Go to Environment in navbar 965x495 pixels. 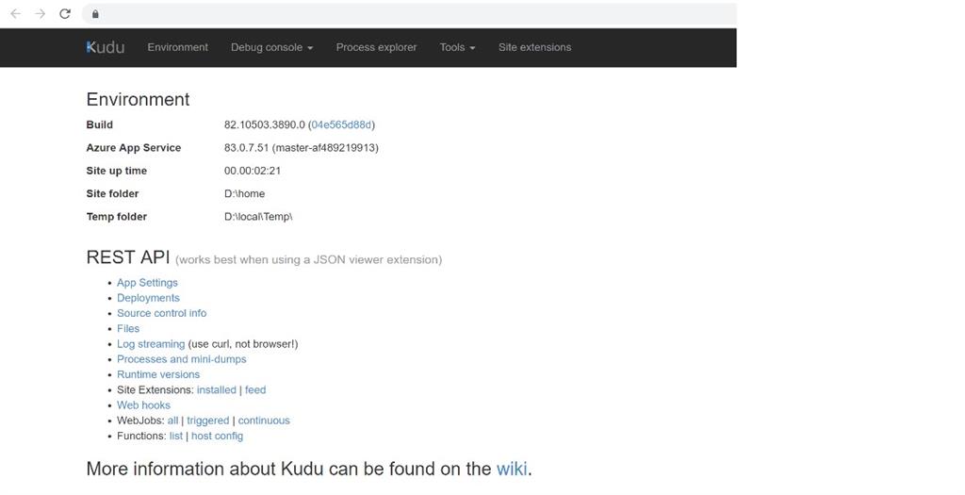pyautogui.click(x=177, y=47)
